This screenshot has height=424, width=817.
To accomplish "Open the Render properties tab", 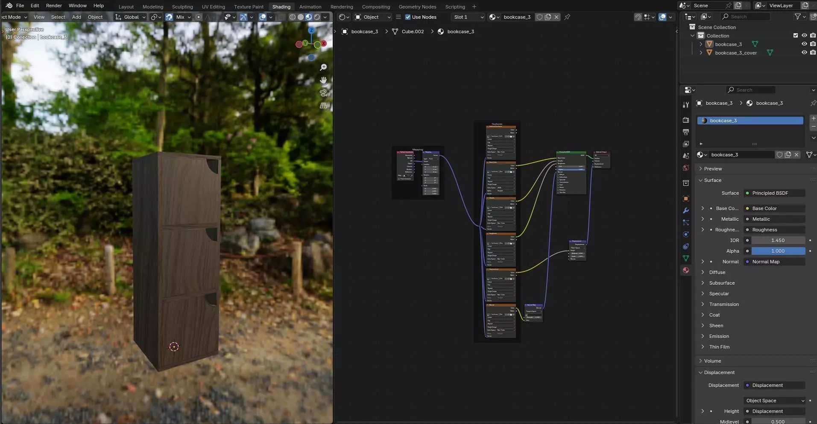I will 686,120.
